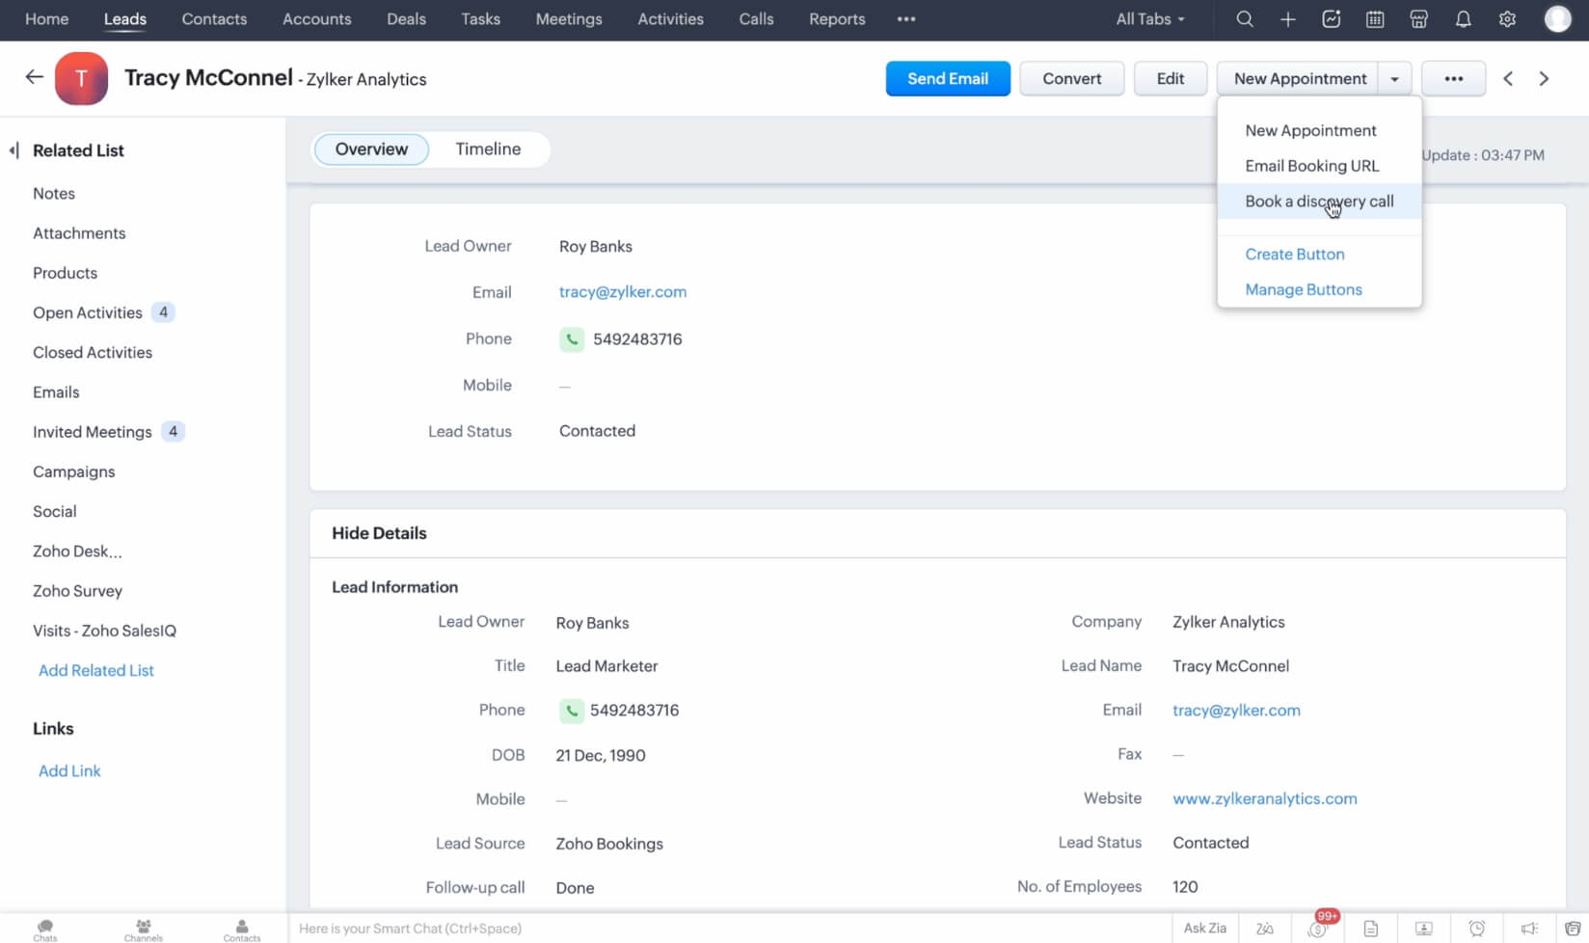Screen dimensions: 1589x943
Task: Click the New Appointment main button
Action: coord(1300,79)
